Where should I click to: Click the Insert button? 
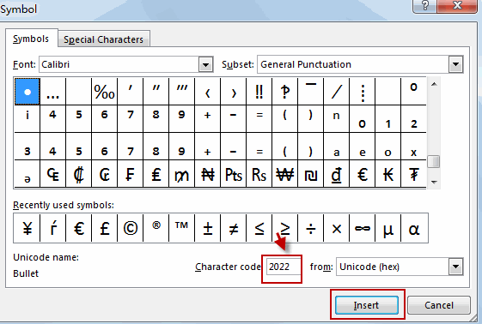366,305
